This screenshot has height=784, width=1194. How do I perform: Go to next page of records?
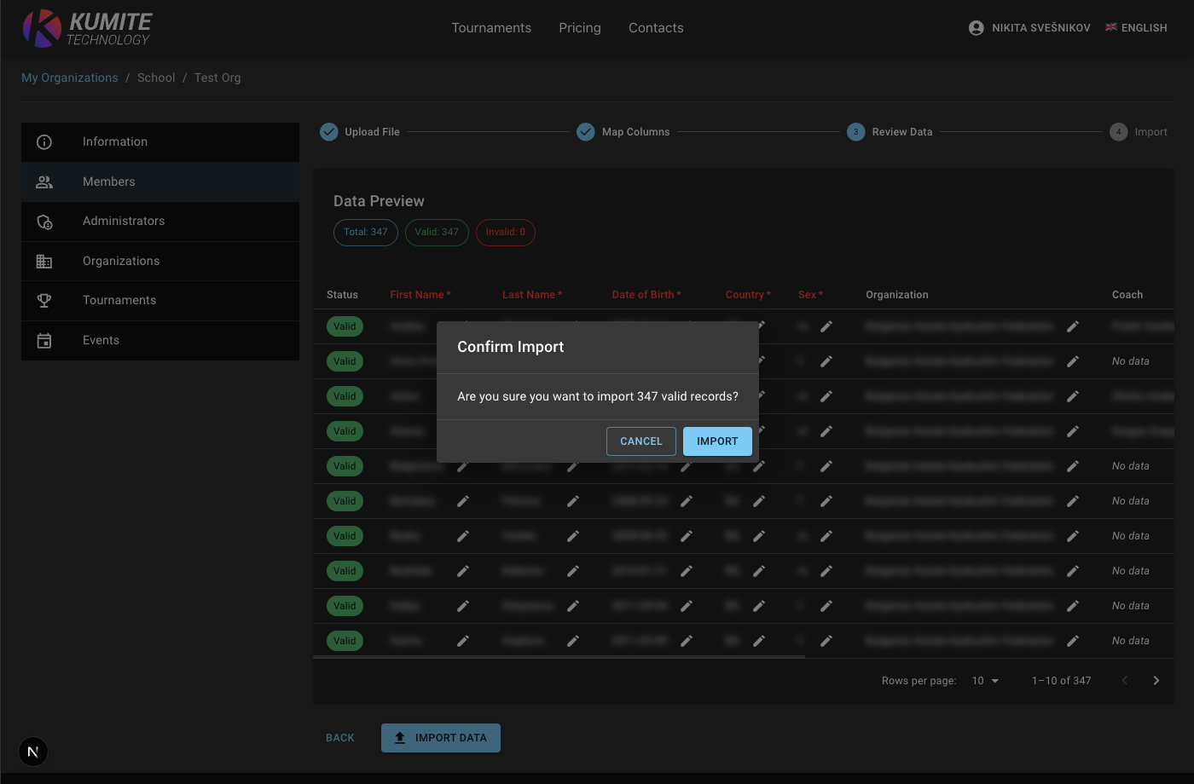pyautogui.click(x=1156, y=681)
